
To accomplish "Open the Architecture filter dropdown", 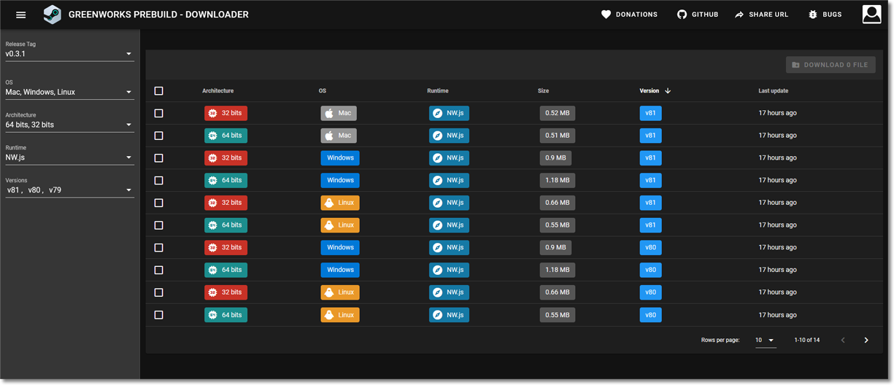I will [x=69, y=125].
